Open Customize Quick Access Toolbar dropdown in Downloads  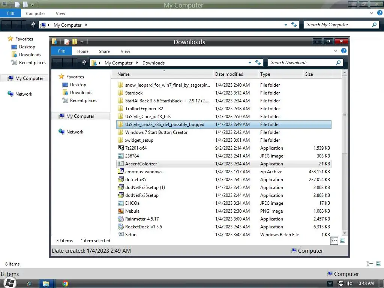coord(82,42)
